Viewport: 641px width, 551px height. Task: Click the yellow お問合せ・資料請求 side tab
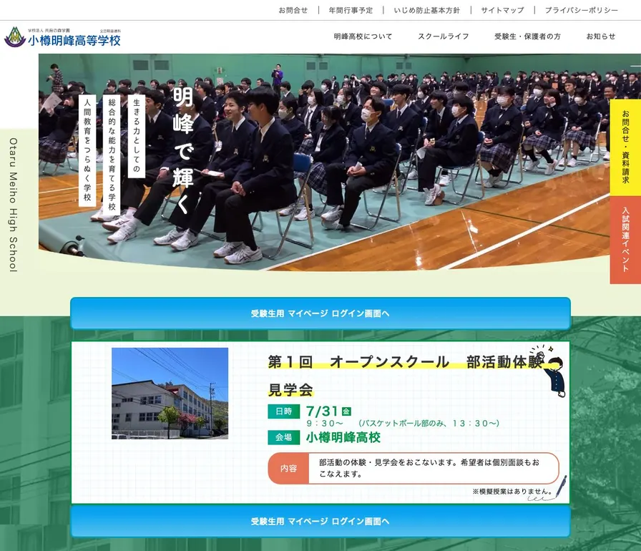(625, 147)
